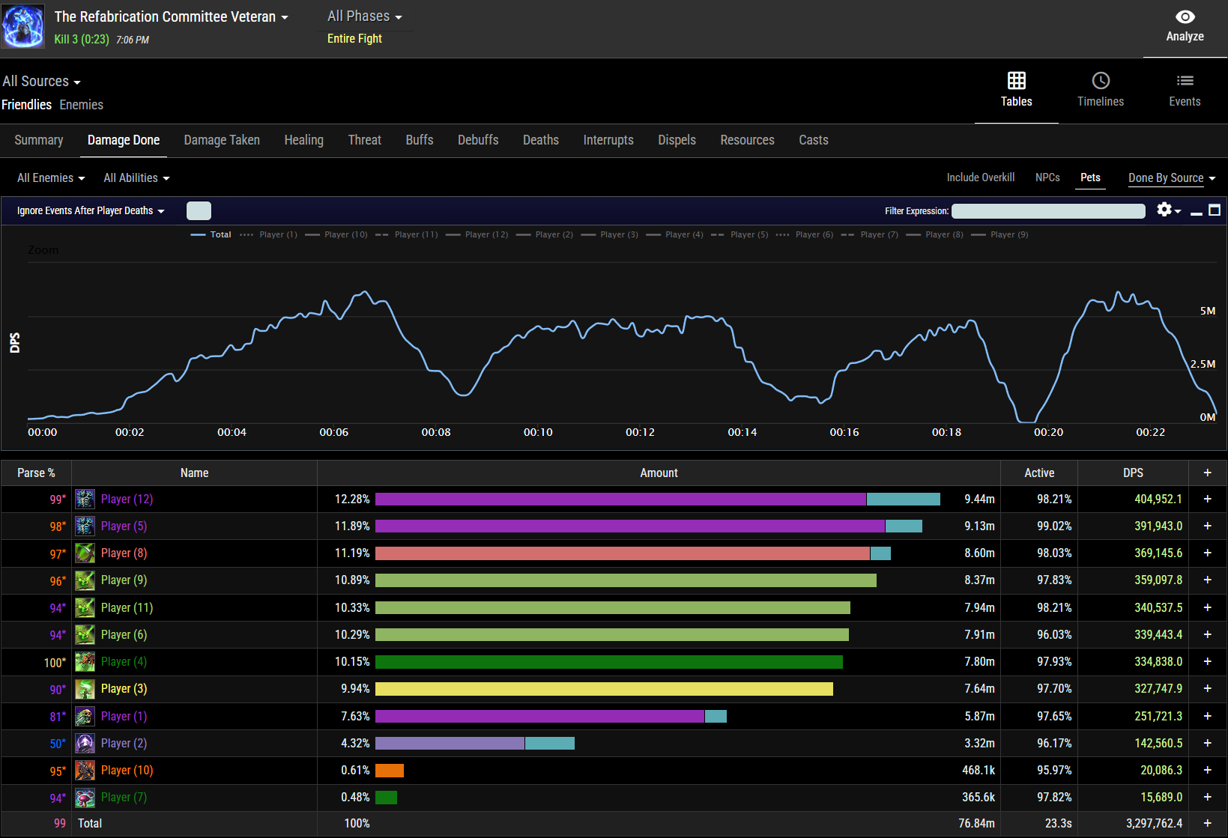This screenshot has height=838, width=1228.
Task: Click the boss portrait icon
Action: (x=23, y=27)
